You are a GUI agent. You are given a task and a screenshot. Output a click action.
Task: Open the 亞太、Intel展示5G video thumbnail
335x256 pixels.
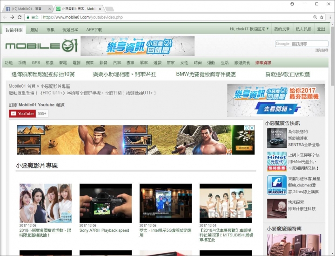(166, 203)
